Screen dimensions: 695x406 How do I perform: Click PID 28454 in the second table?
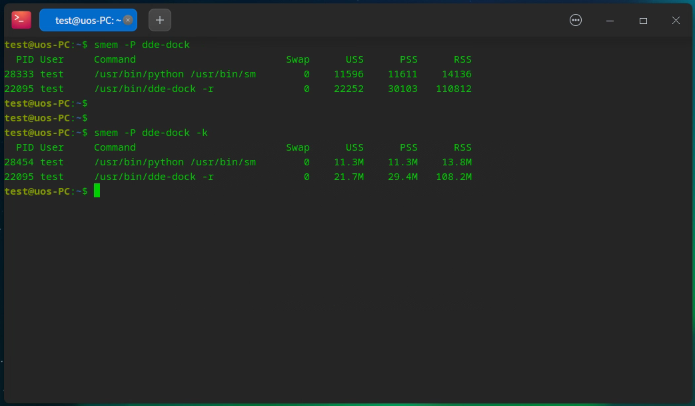(x=19, y=162)
